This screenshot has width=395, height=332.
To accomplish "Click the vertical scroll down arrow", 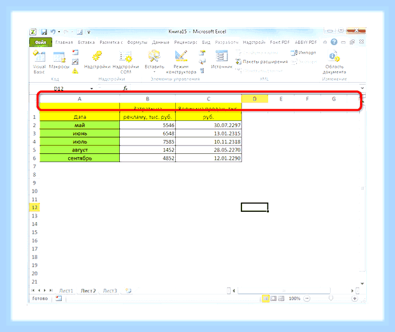I will [363, 284].
